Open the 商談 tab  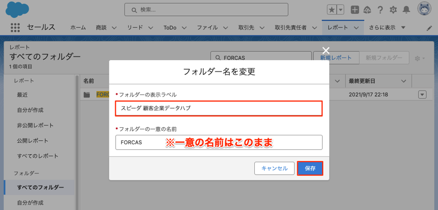click(101, 27)
